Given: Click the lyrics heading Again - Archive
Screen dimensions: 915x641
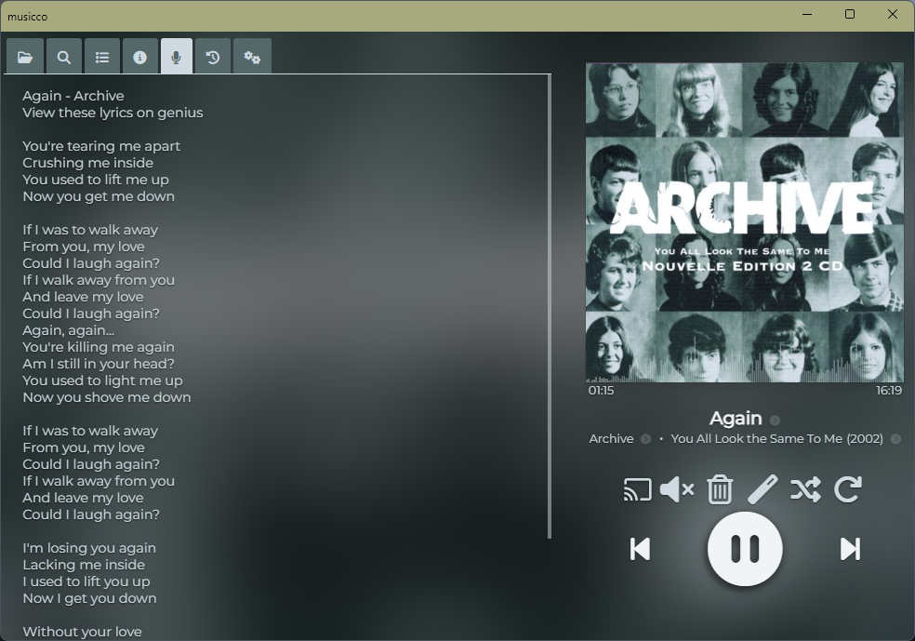Looking at the screenshot, I should pos(73,96).
